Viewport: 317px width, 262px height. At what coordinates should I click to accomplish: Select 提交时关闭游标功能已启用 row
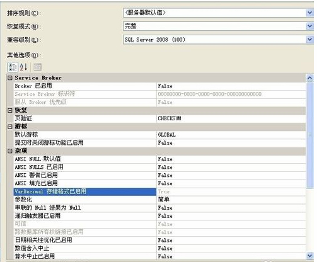[85, 143]
